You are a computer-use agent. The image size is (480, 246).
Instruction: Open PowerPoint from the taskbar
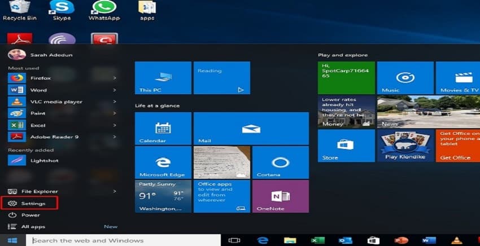click(x=401, y=240)
